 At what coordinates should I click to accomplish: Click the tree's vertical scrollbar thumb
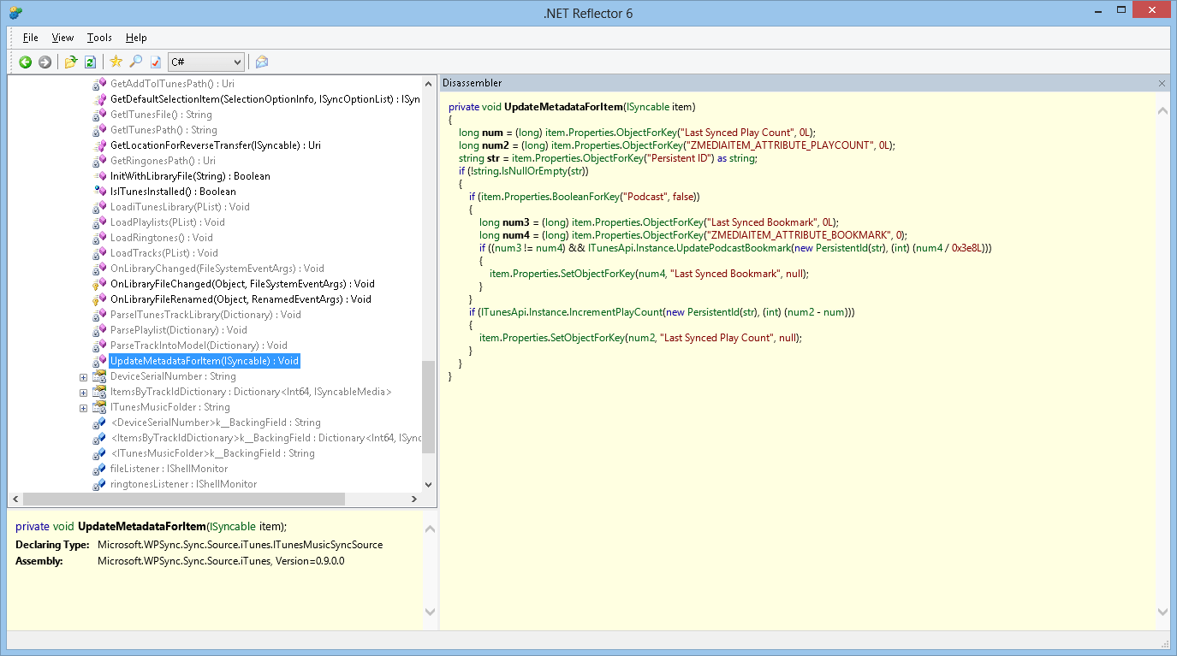click(429, 407)
